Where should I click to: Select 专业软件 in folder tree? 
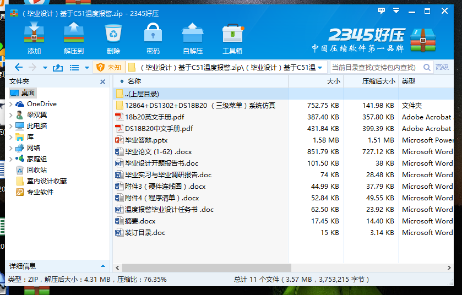(35, 192)
